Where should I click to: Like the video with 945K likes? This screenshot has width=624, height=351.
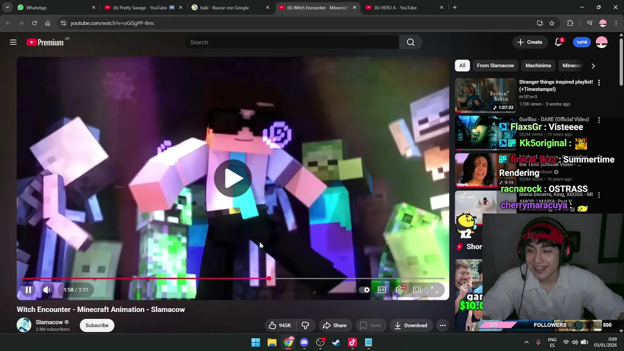click(280, 325)
